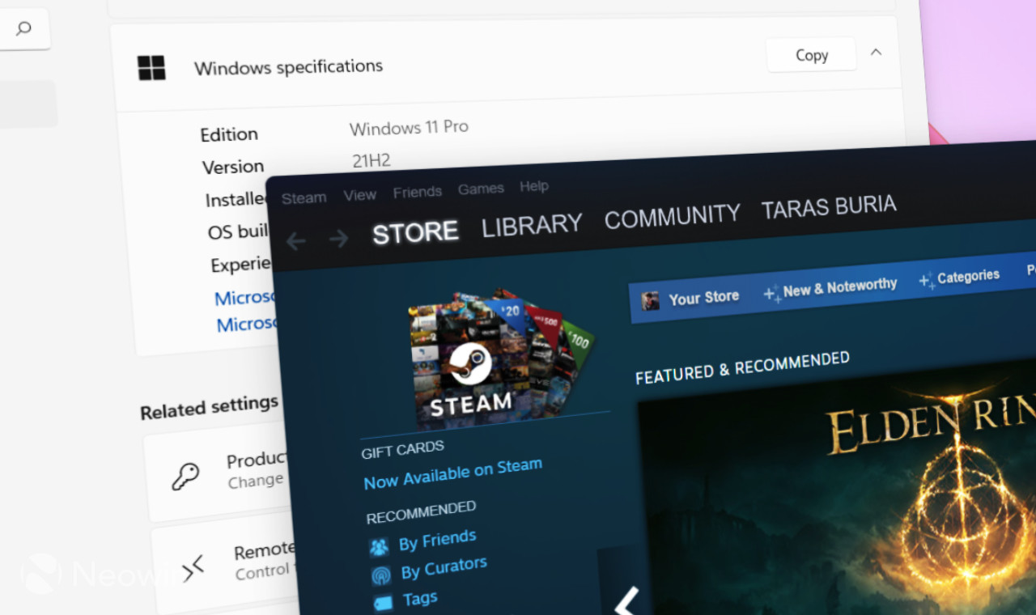Switch to the LIBRARY tab

[532, 226]
